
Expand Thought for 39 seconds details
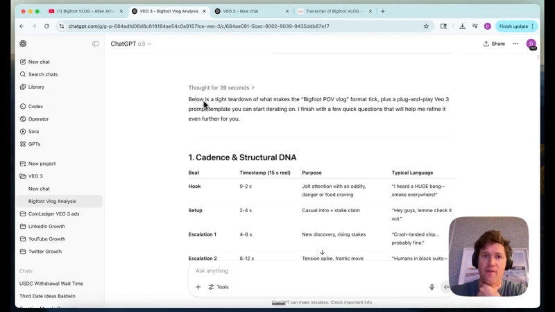click(x=221, y=88)
